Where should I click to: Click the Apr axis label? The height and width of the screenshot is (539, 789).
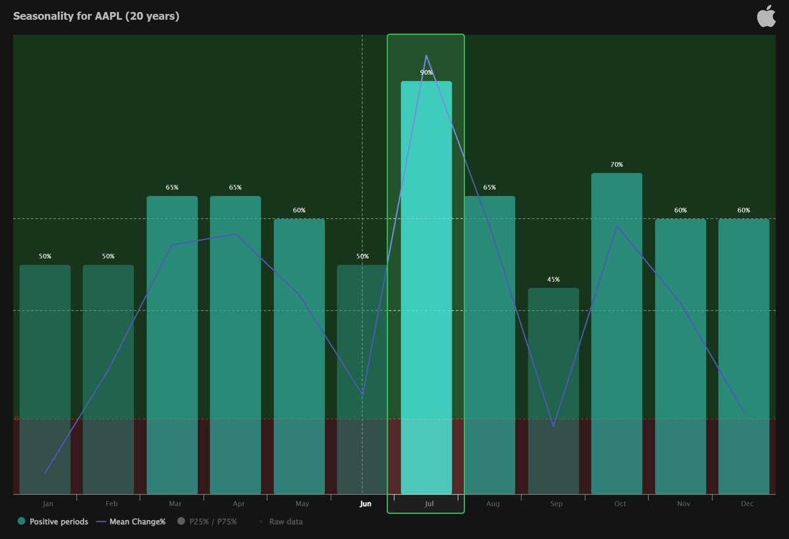click(x=239, y=504)
